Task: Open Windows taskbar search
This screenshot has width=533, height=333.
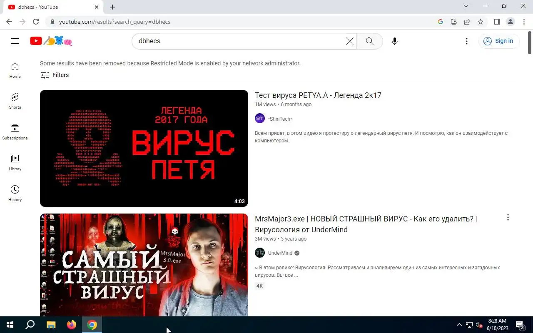Action: coord(30,325)
